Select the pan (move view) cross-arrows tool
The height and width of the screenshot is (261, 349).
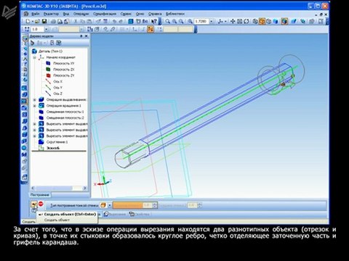pos(233,22)
